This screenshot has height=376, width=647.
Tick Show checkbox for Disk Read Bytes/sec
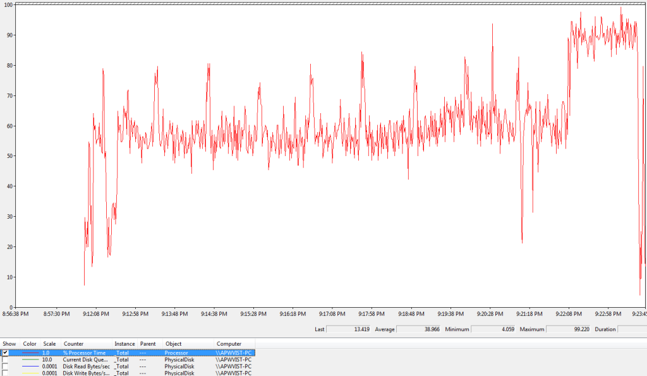(5, 367)
